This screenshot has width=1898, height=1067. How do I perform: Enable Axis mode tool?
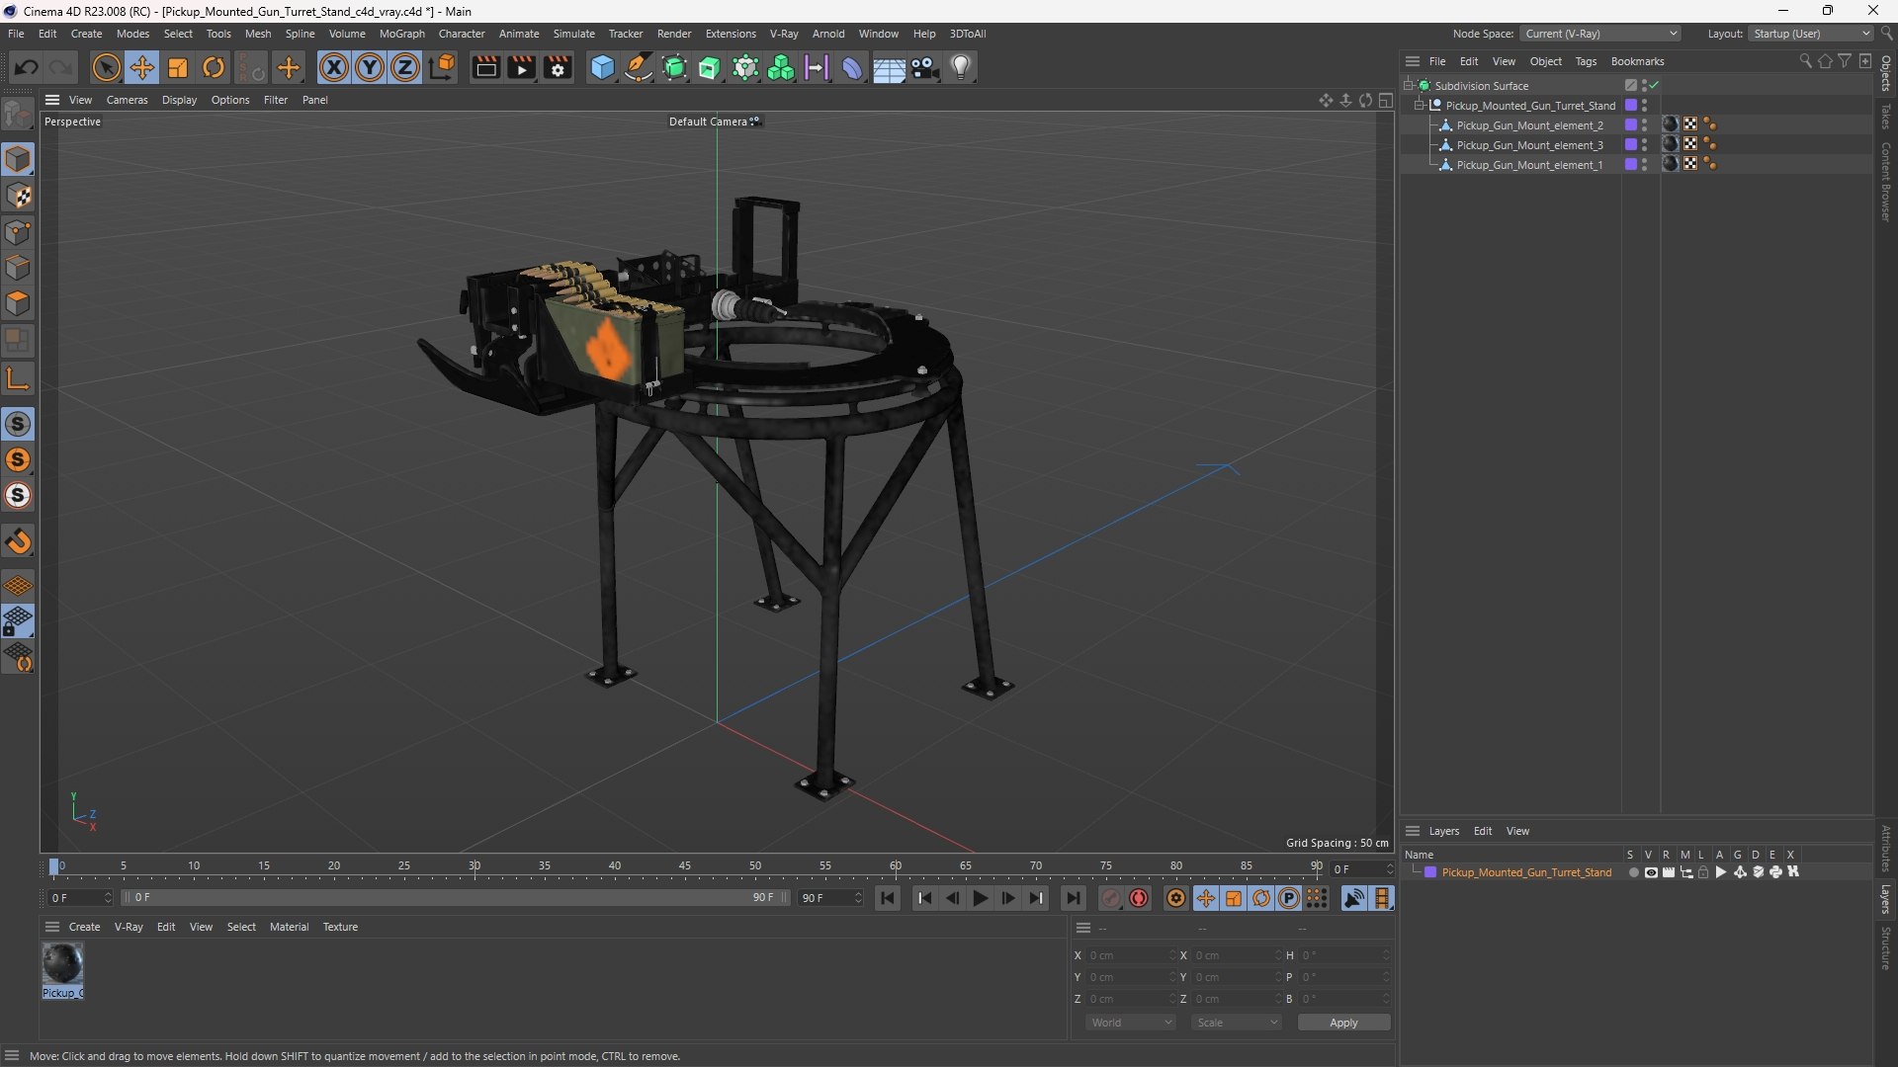pyautogui.click(x=18, y=378)
